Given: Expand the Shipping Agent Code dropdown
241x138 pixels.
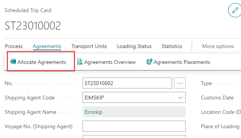Looking at the screenshot, I should point(180,98).
